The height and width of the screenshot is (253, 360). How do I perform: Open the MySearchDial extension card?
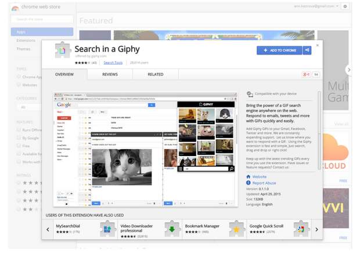click(x=85, y=229)
